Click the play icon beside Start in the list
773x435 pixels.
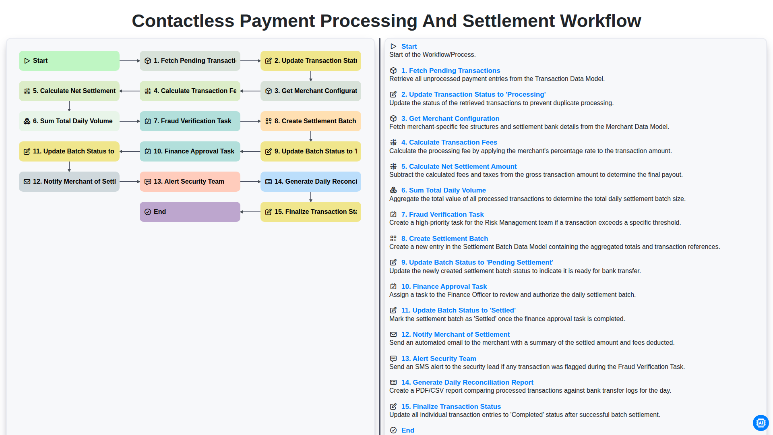(393, 46)
